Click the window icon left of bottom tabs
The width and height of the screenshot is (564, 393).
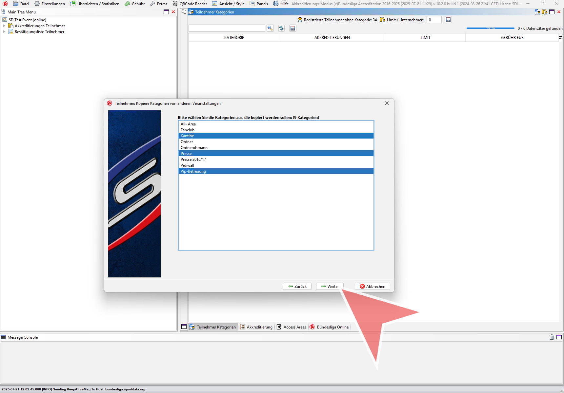pyautogui.click(x=184, y=327)
